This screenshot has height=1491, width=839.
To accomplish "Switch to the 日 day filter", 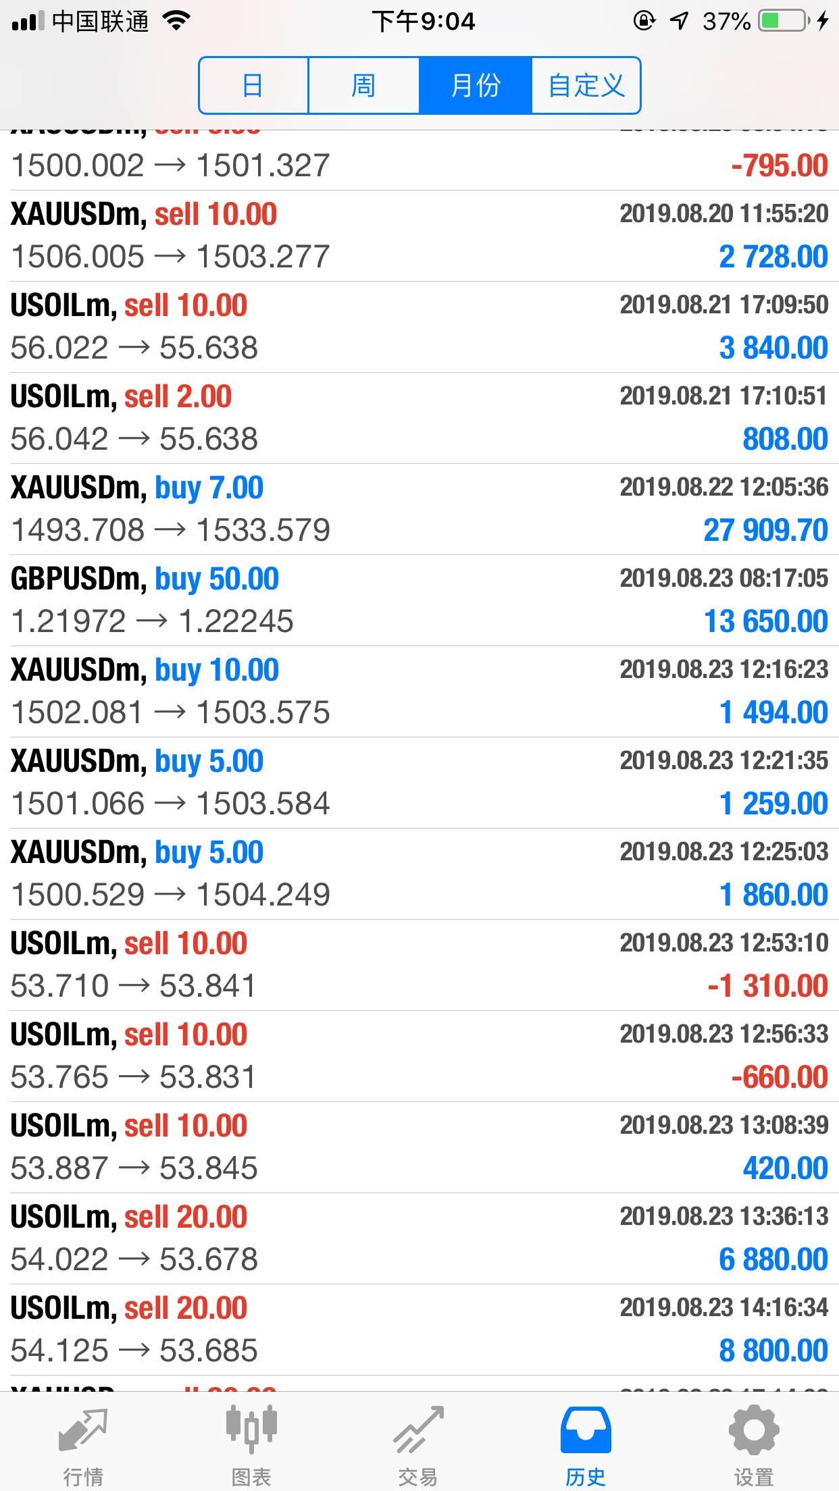I will pyautogui.click(x=253, y=86).
